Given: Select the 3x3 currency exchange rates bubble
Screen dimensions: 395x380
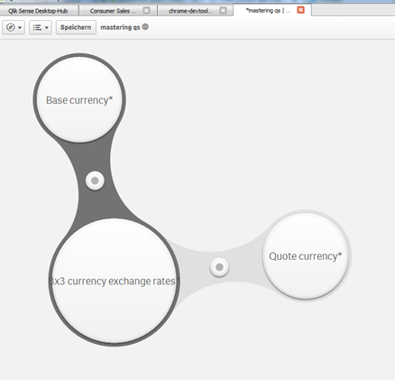Looking at the screenshot, I should tap(115, 282).
